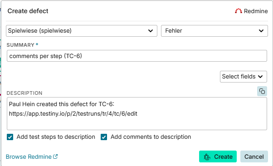Screen dimensions: 273x166
Task: Open the Fehler tracker type dropdown
Action: click(x=214, y=31)
